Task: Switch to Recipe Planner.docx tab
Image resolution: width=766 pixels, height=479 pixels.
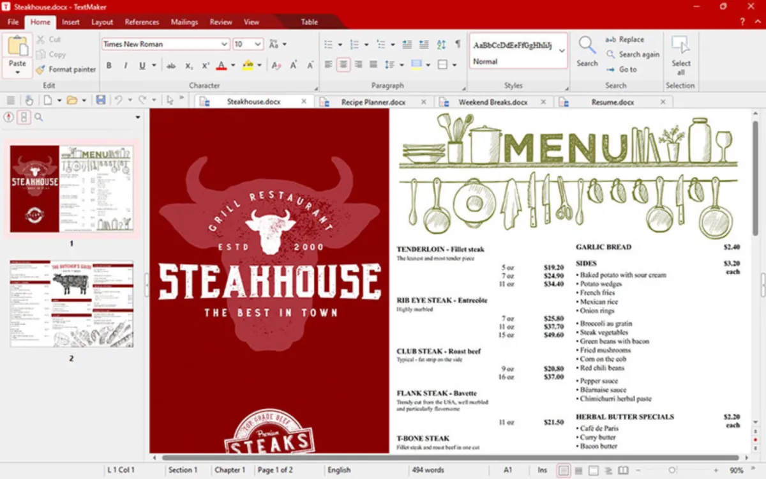Action: 373,102
